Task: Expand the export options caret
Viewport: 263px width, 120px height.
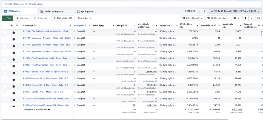Action: point(251,18)
